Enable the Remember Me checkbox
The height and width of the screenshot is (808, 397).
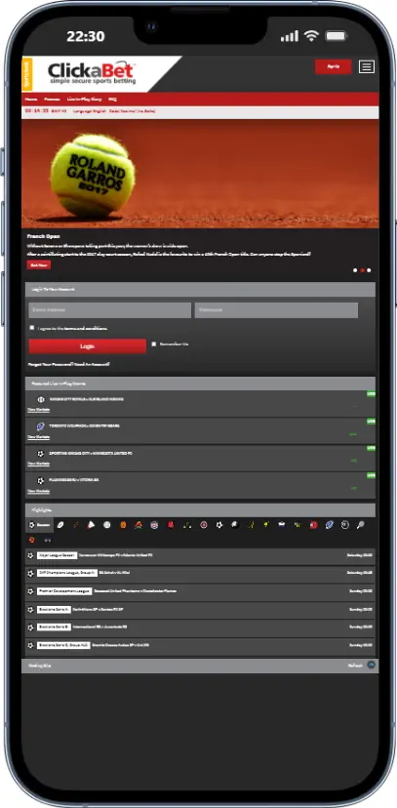click(x=153, y=343)
